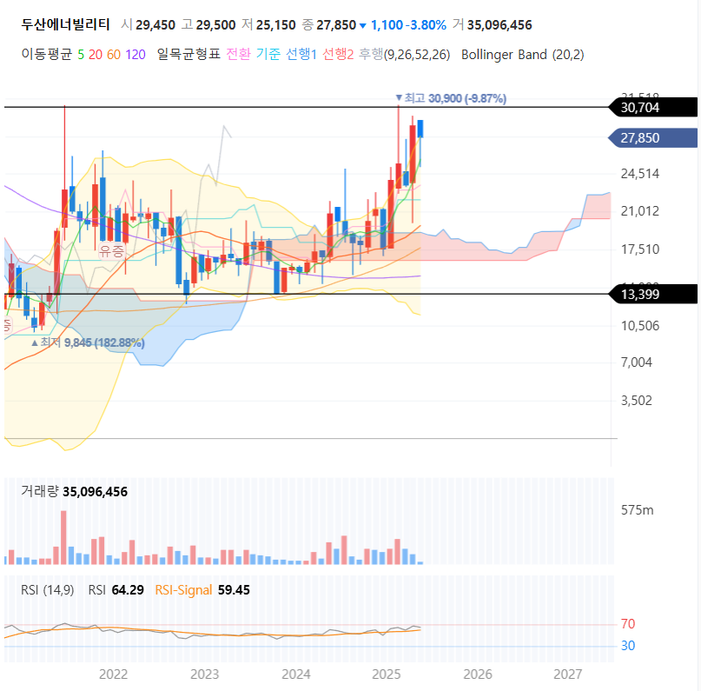
Task: Click the 120-day moving average label
Action: [136, 55]
